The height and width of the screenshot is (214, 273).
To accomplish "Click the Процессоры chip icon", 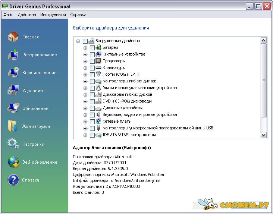I will tap(98, 61).
